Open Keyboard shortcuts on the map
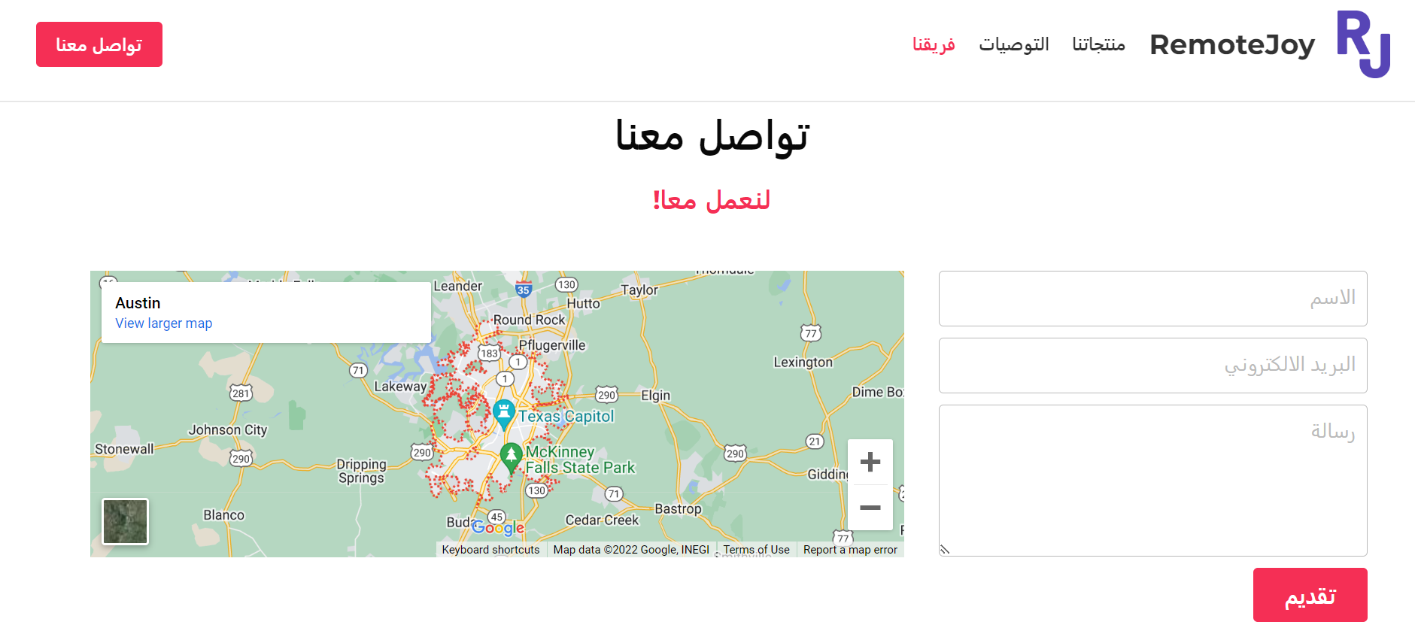This screenshot has height=628, width=1415. tap(490, 550)
